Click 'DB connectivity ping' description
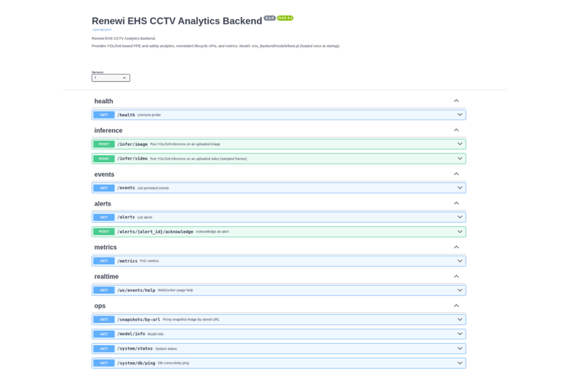Image resolution: width=570 pixels, height=386 pixels. click(174, 363)
